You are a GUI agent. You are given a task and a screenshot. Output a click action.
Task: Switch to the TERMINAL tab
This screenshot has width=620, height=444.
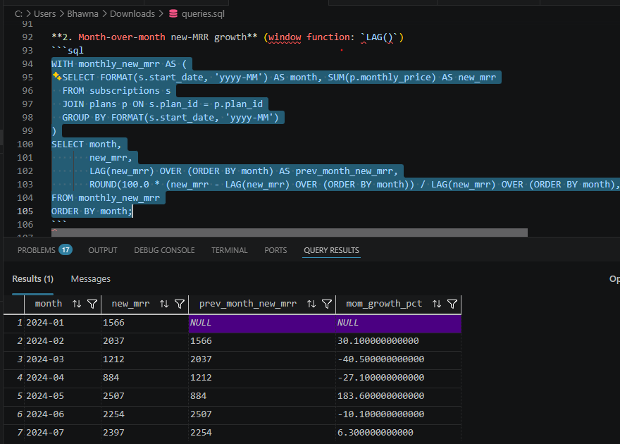point(230,250)
